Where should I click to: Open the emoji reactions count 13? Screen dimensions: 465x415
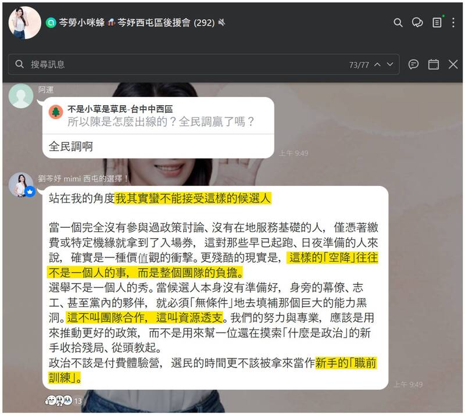pos(63,401)
